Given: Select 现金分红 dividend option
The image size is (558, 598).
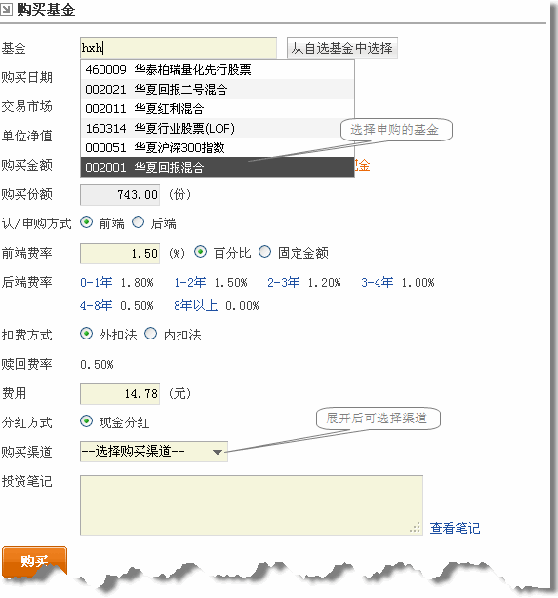Looking at the screenshot, I should click(86, 421).
